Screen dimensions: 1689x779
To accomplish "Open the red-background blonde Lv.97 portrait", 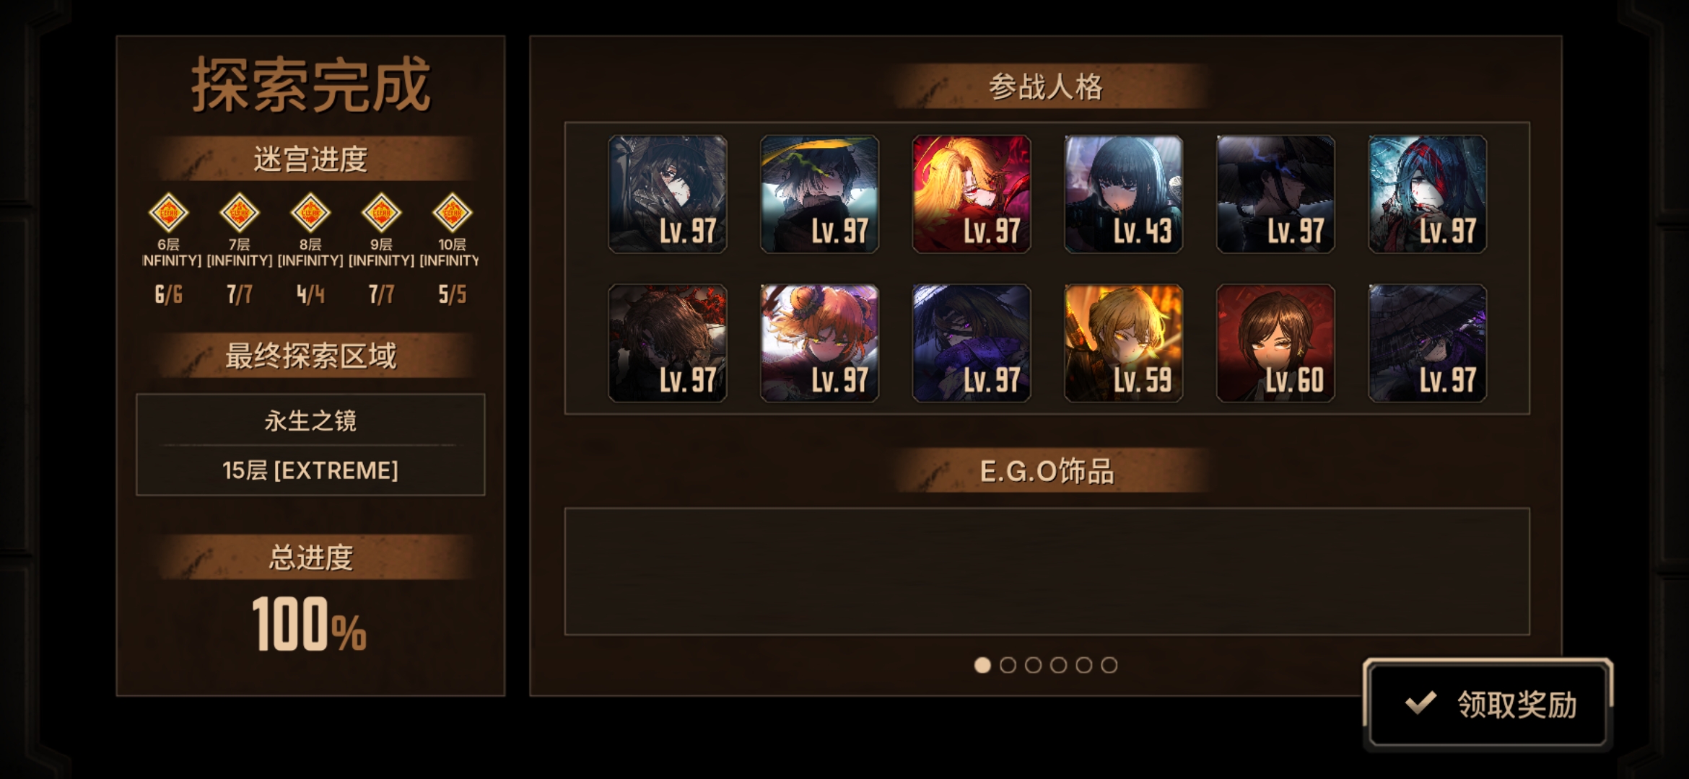I will tap(972, 194).
